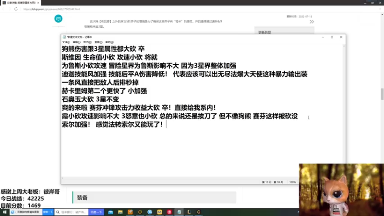Click the IE search widget in the taskbar
This screenshot has width=384, height=216.
(26, 212)
